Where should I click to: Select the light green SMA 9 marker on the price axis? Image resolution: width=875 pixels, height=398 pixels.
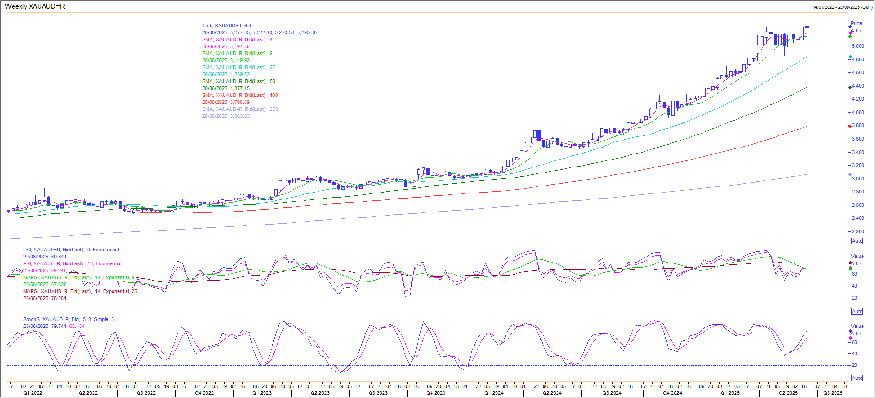click(x=850, y=36)
